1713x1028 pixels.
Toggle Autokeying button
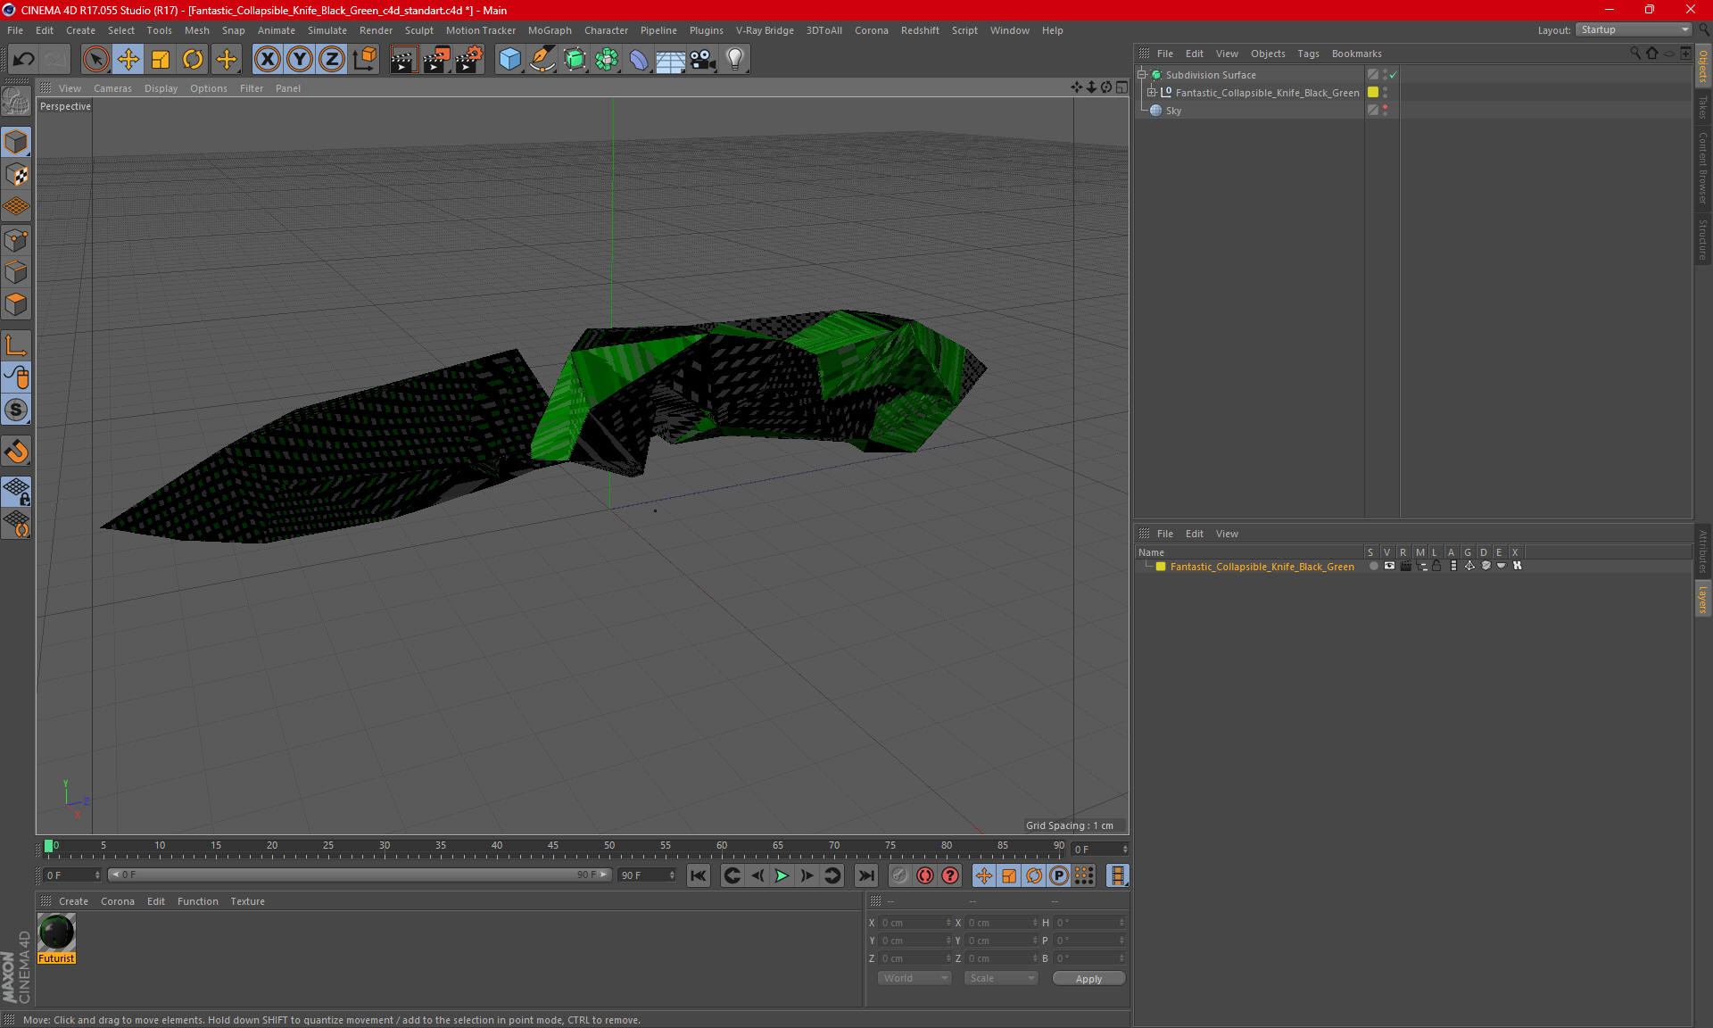coord(925,875)
